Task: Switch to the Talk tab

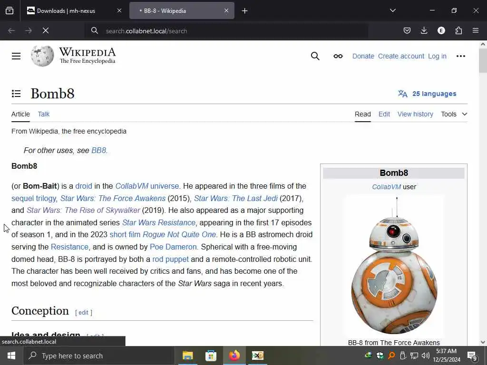Action: [43, 114]
